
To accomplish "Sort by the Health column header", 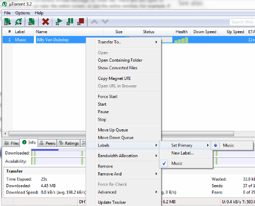I will pyautogui.click(x=181, y=32).
